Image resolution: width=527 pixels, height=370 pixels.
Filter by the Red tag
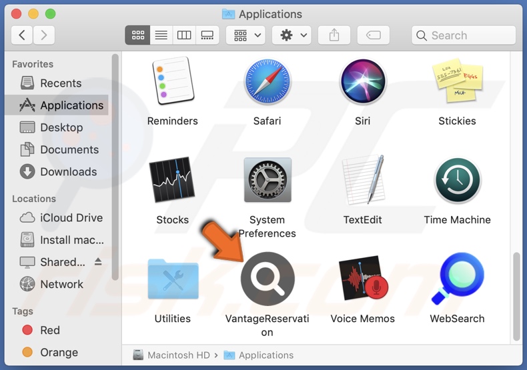coord(57,330)
